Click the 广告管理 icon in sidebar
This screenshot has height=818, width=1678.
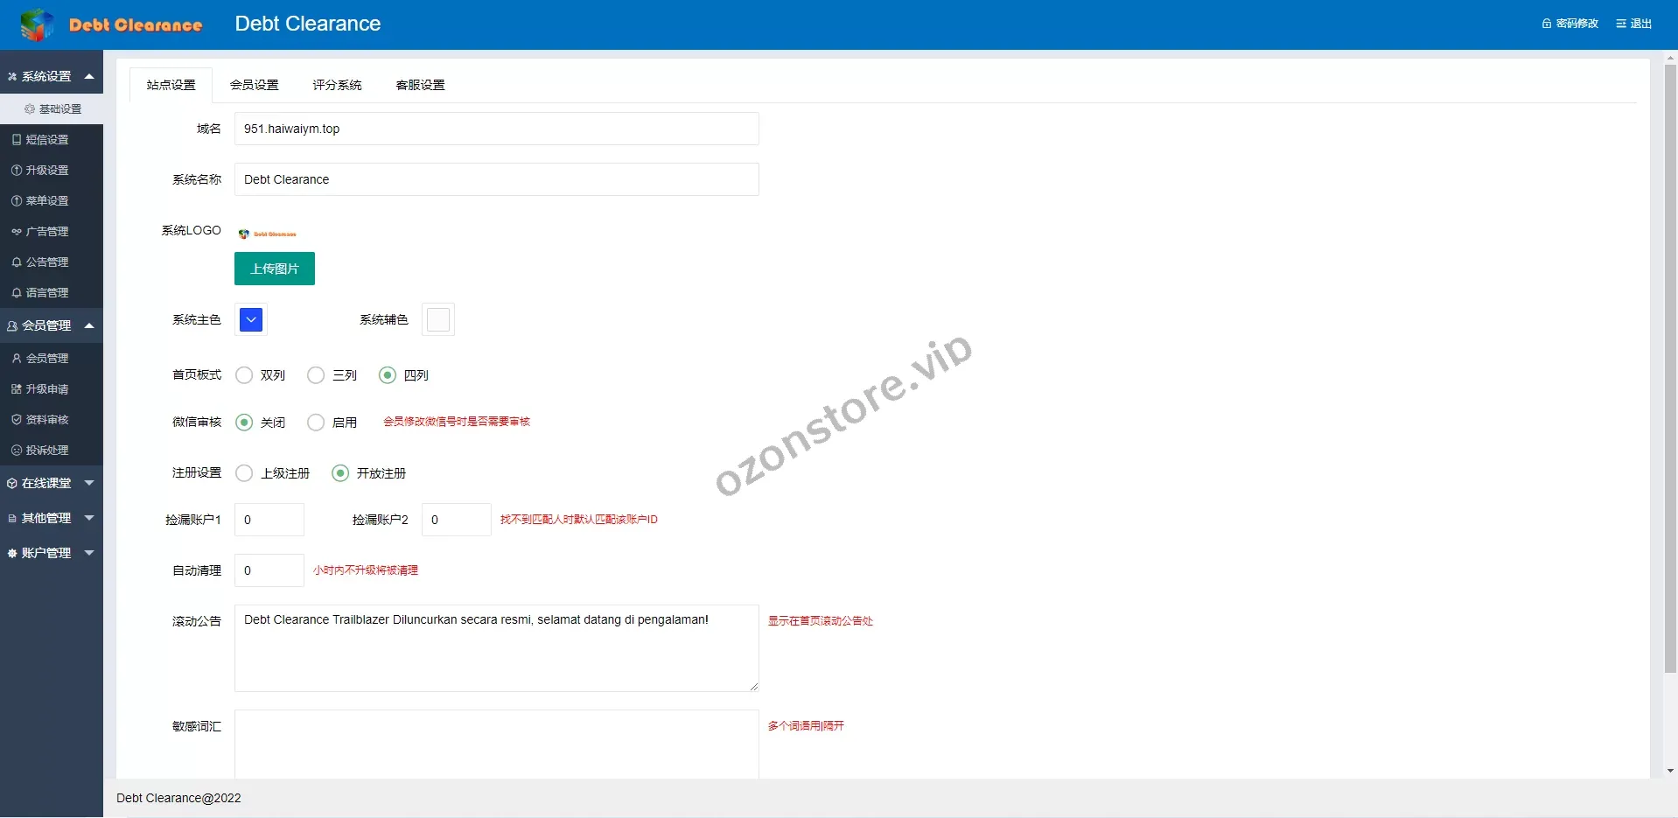point(17,232)
